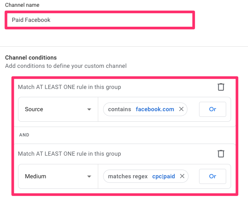Image resolution: width=248 pixels, height=199 pixels.
Task: Click 'Match AT LEAST ONE rule' above Source
Action: pos(70,87)
